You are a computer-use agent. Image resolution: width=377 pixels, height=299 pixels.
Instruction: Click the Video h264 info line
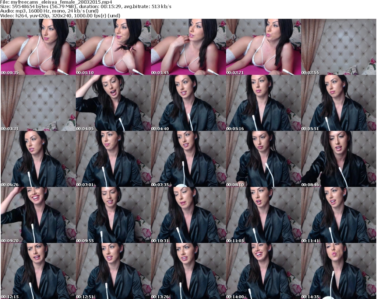tap(60, 15)
